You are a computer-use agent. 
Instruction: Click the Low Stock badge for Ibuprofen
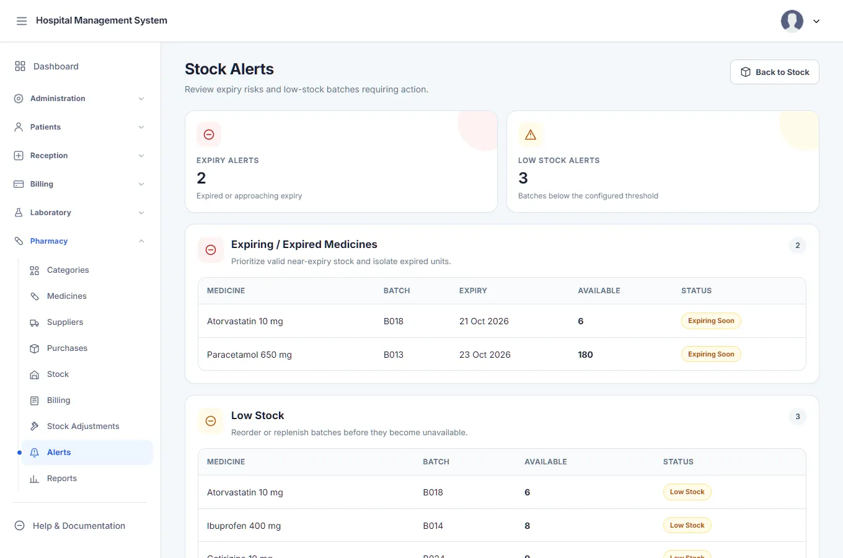687,526
